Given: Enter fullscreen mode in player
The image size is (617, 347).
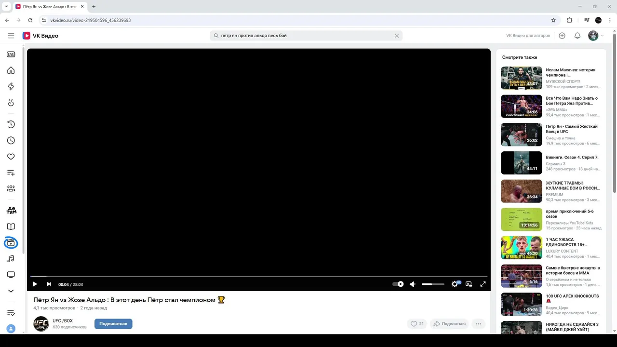Looking at the screenshot, I should (x=483, y=284).
